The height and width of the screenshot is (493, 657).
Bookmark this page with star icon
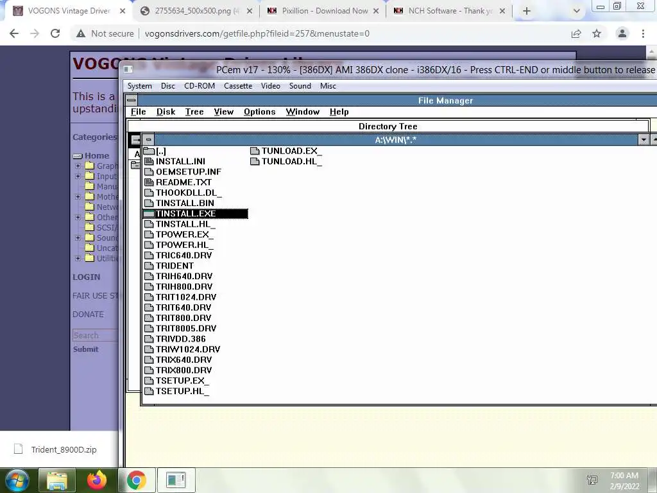(597, 33)
